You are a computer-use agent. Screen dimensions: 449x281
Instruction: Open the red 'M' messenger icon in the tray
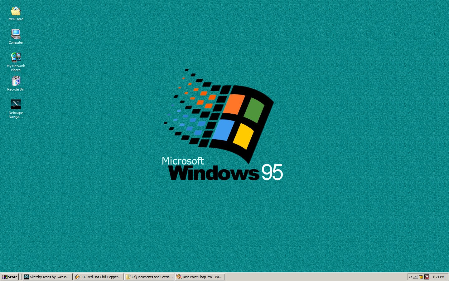coord(427,277)
